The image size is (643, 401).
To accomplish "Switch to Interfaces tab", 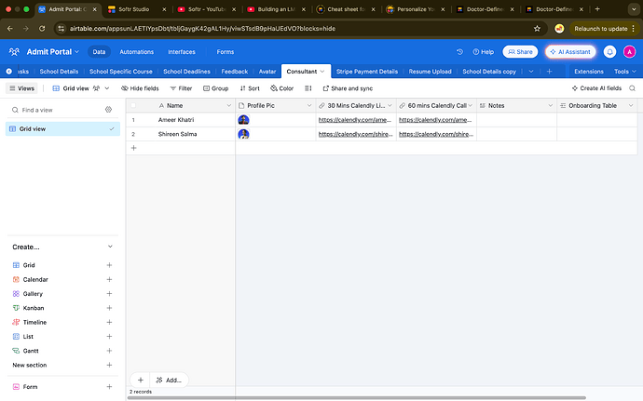I will tap(182, 51).
